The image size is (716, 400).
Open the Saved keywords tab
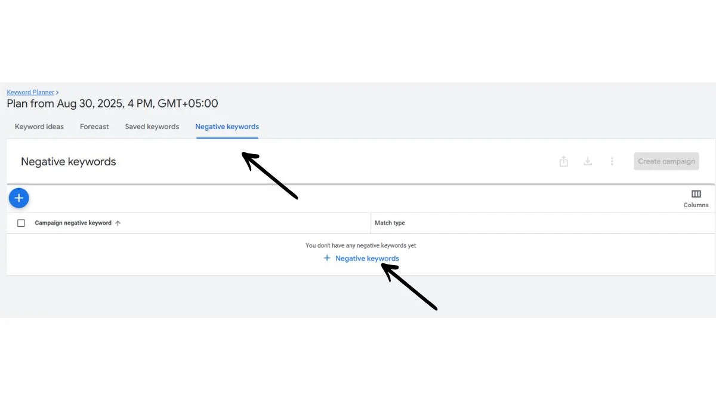tap(152, 127)
